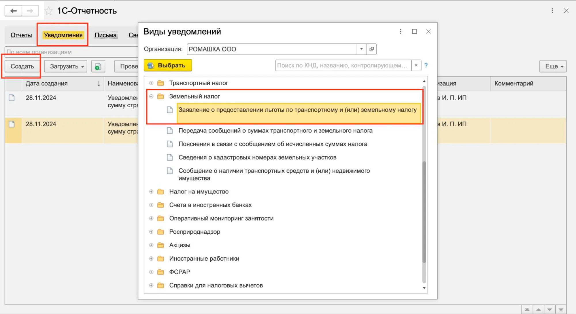Open the three-dot menu in the Виды уведомлений dialog

pos(400,31)
